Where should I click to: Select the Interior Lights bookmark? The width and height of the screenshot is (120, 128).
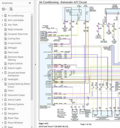[x=14, y=100]
